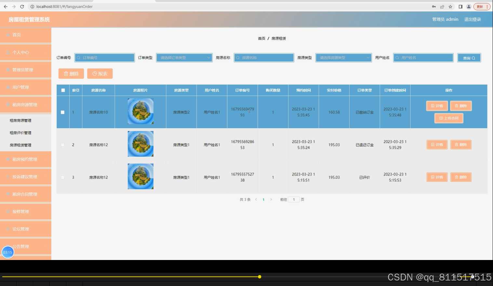Click the 查询 search button

point(469,58)
